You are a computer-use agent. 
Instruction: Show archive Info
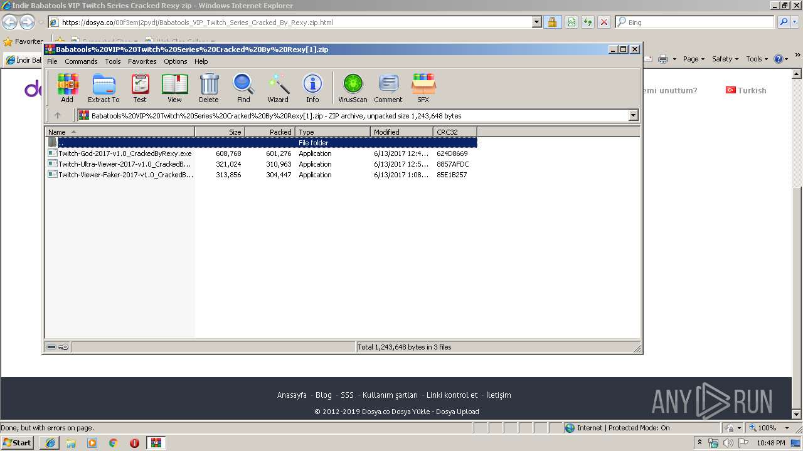click(x=312, y=88)
